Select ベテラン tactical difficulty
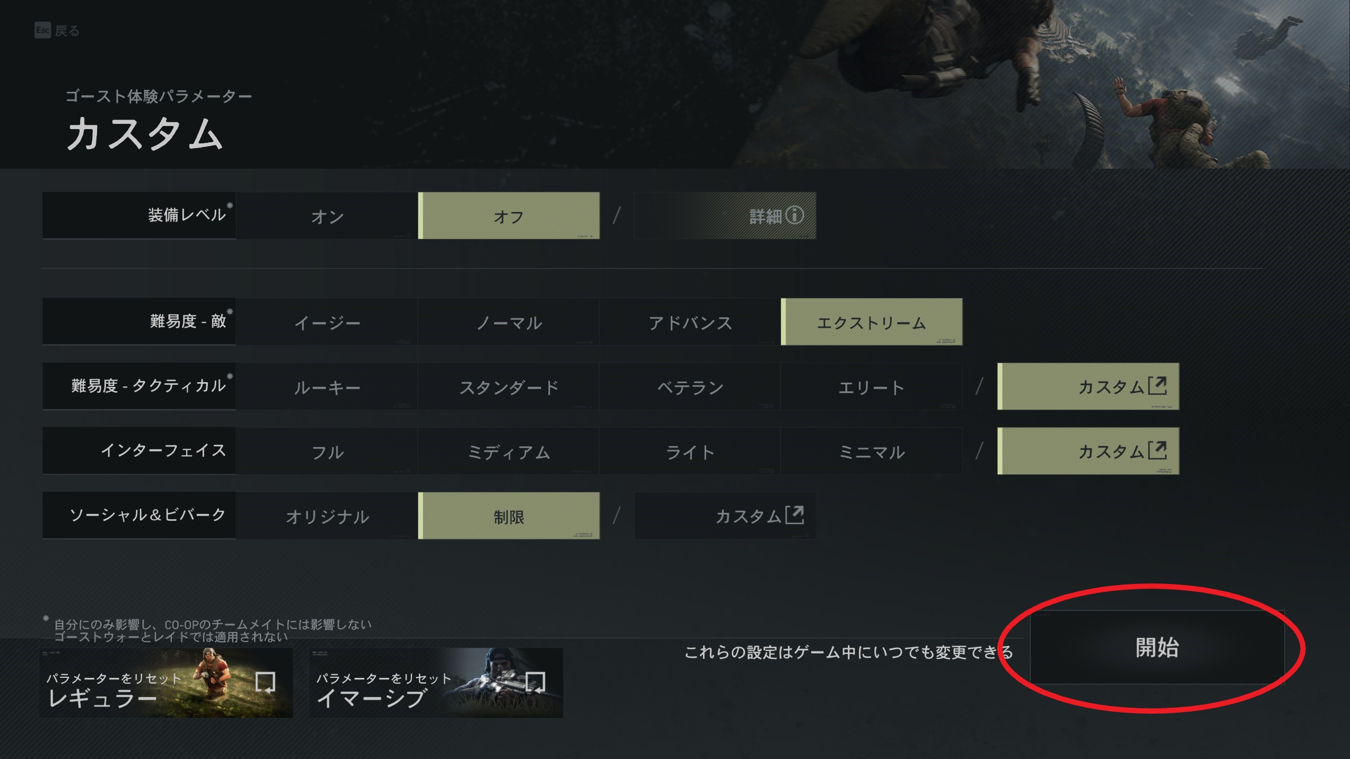Screen dimensions: 1350x759 click(x=690, y=387)
